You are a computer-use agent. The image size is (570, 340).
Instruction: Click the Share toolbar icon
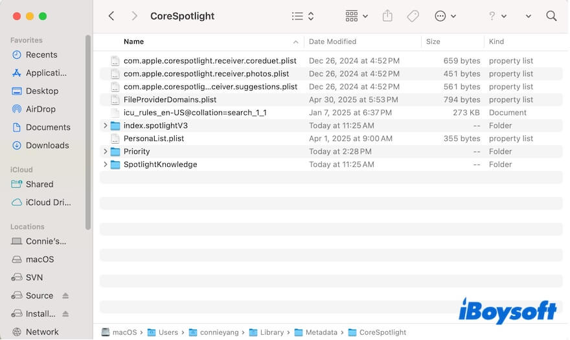coord(387,16)
